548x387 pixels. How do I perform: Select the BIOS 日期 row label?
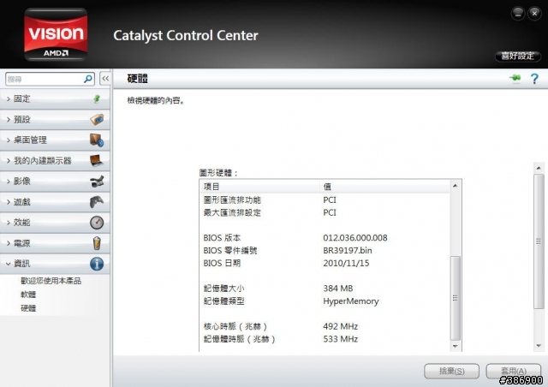click(222, 263)
